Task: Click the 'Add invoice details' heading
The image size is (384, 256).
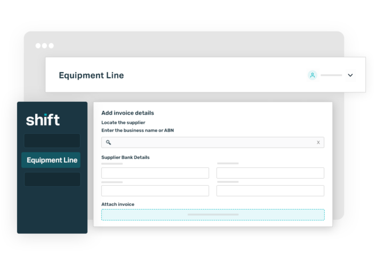Action: coord(127,113)
